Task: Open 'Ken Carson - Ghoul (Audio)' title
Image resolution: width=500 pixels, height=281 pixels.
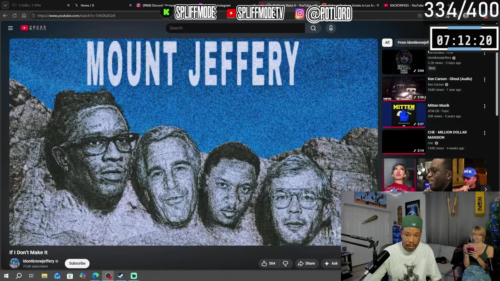Action: 450,79
